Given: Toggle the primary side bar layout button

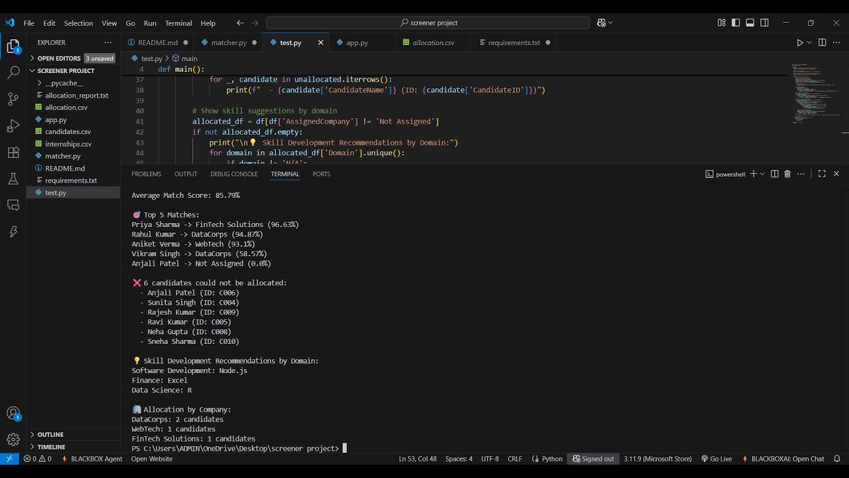Looking at the screenshot, I should click(736, 23).
